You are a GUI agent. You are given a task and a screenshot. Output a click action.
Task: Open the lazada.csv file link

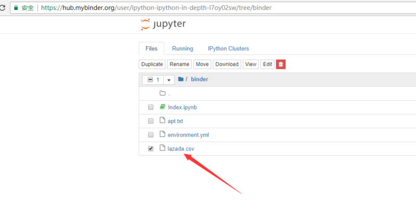point(180,149)
